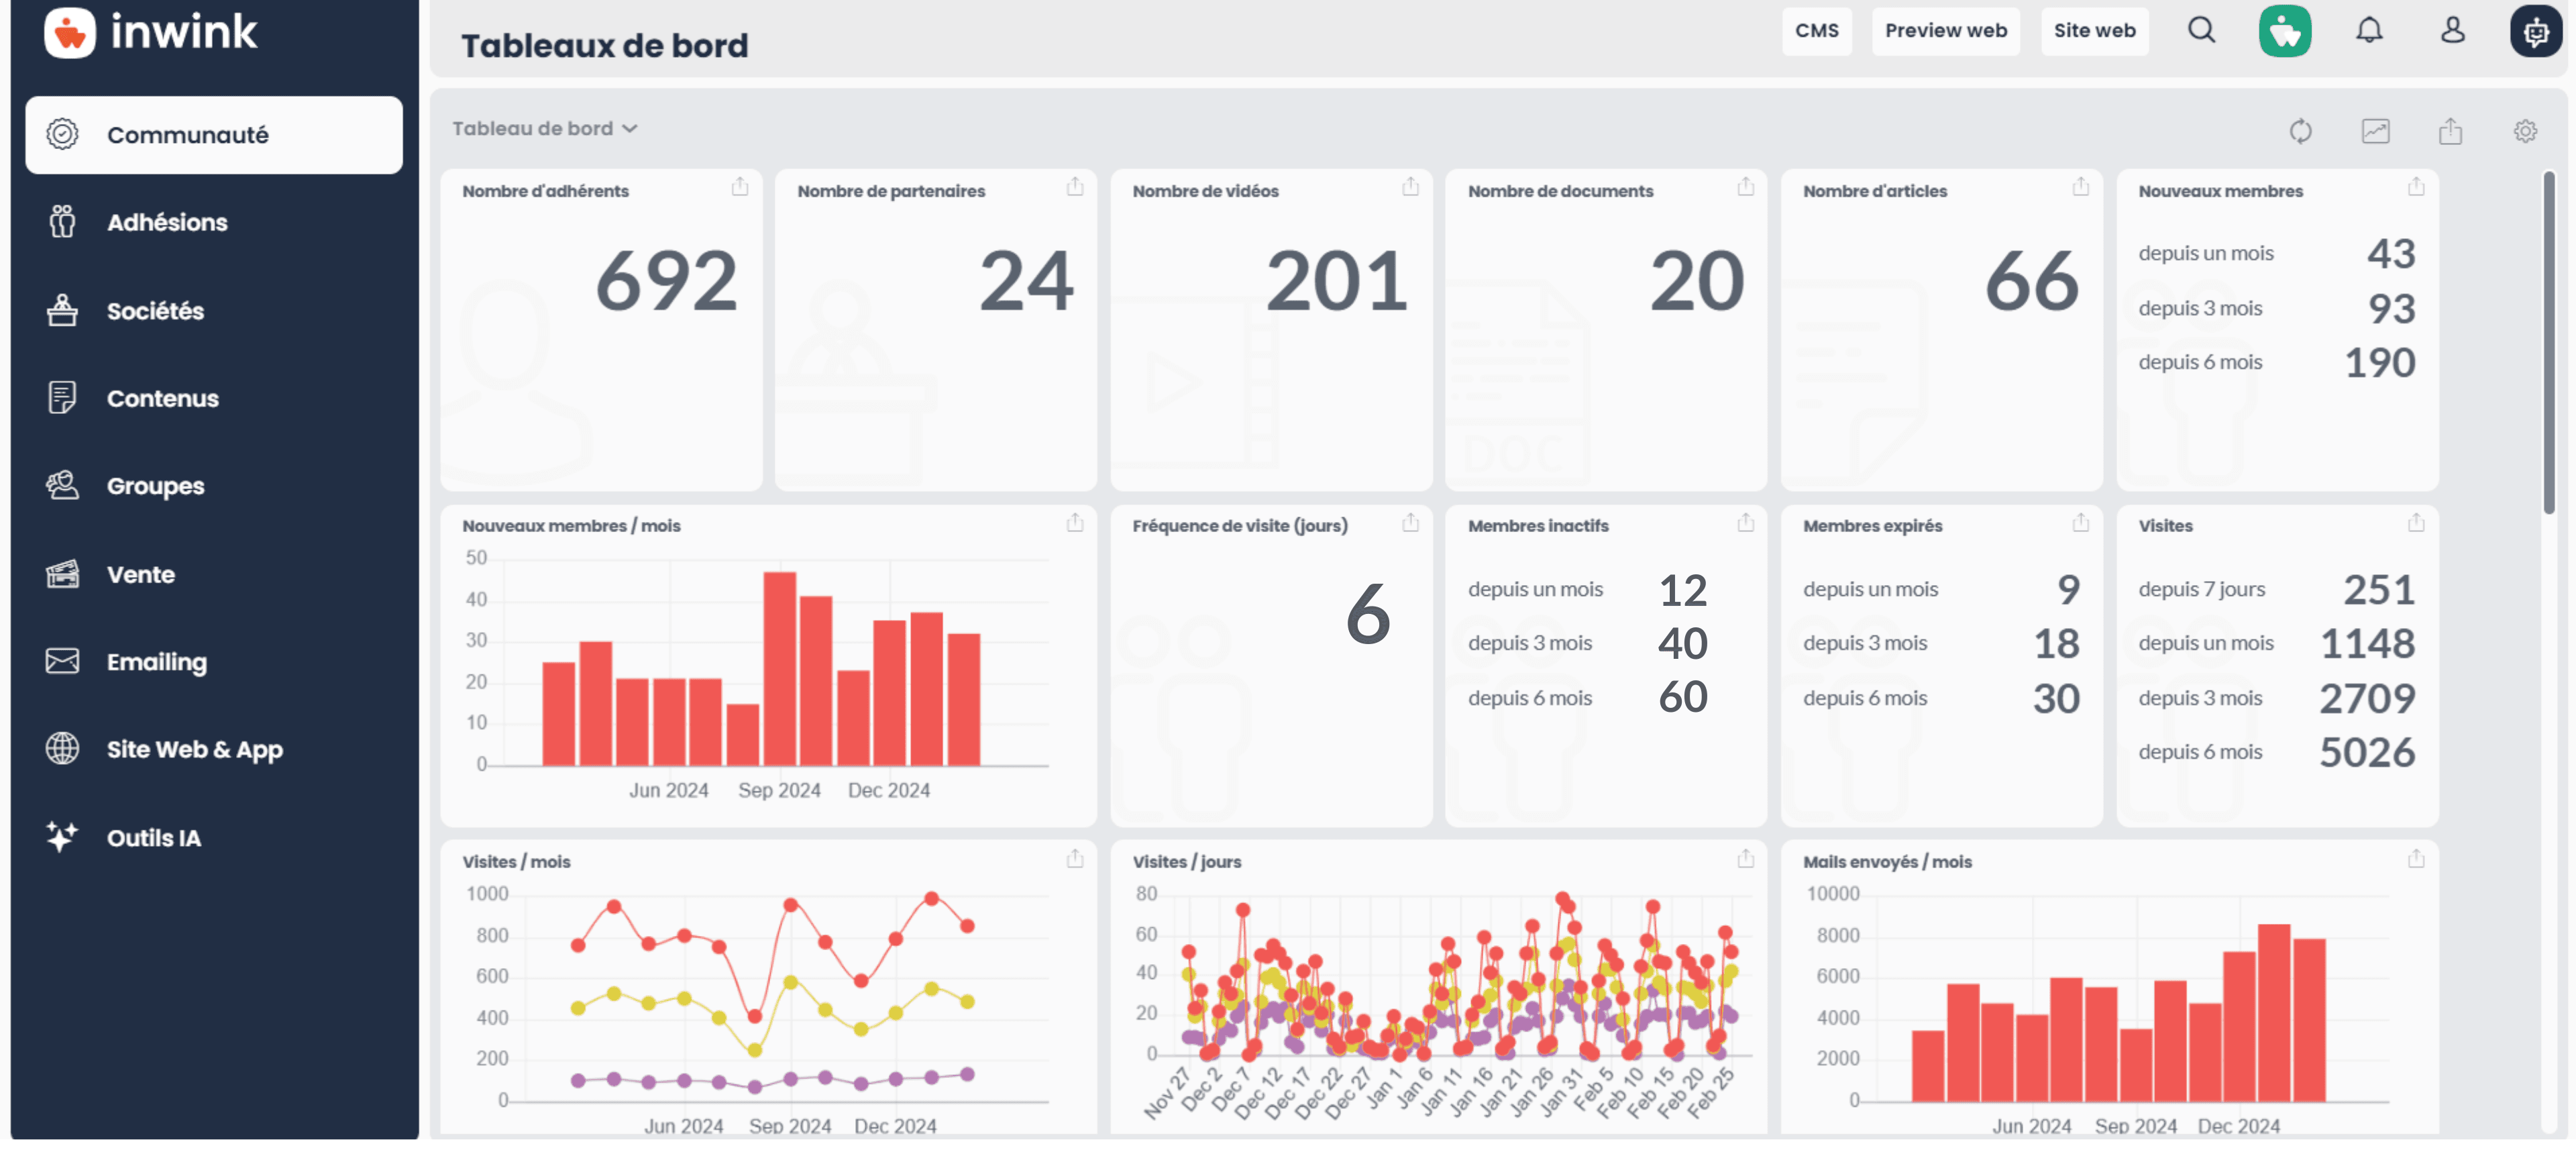This screenshot has height=1152, width=2576.
Task: Export the Membres inactifs widget
Action: tap(1745, 522)
